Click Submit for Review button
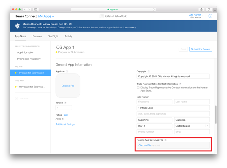The height and width of the screenshot is (168, 227). pyautogui.click(x=201, y=49)
